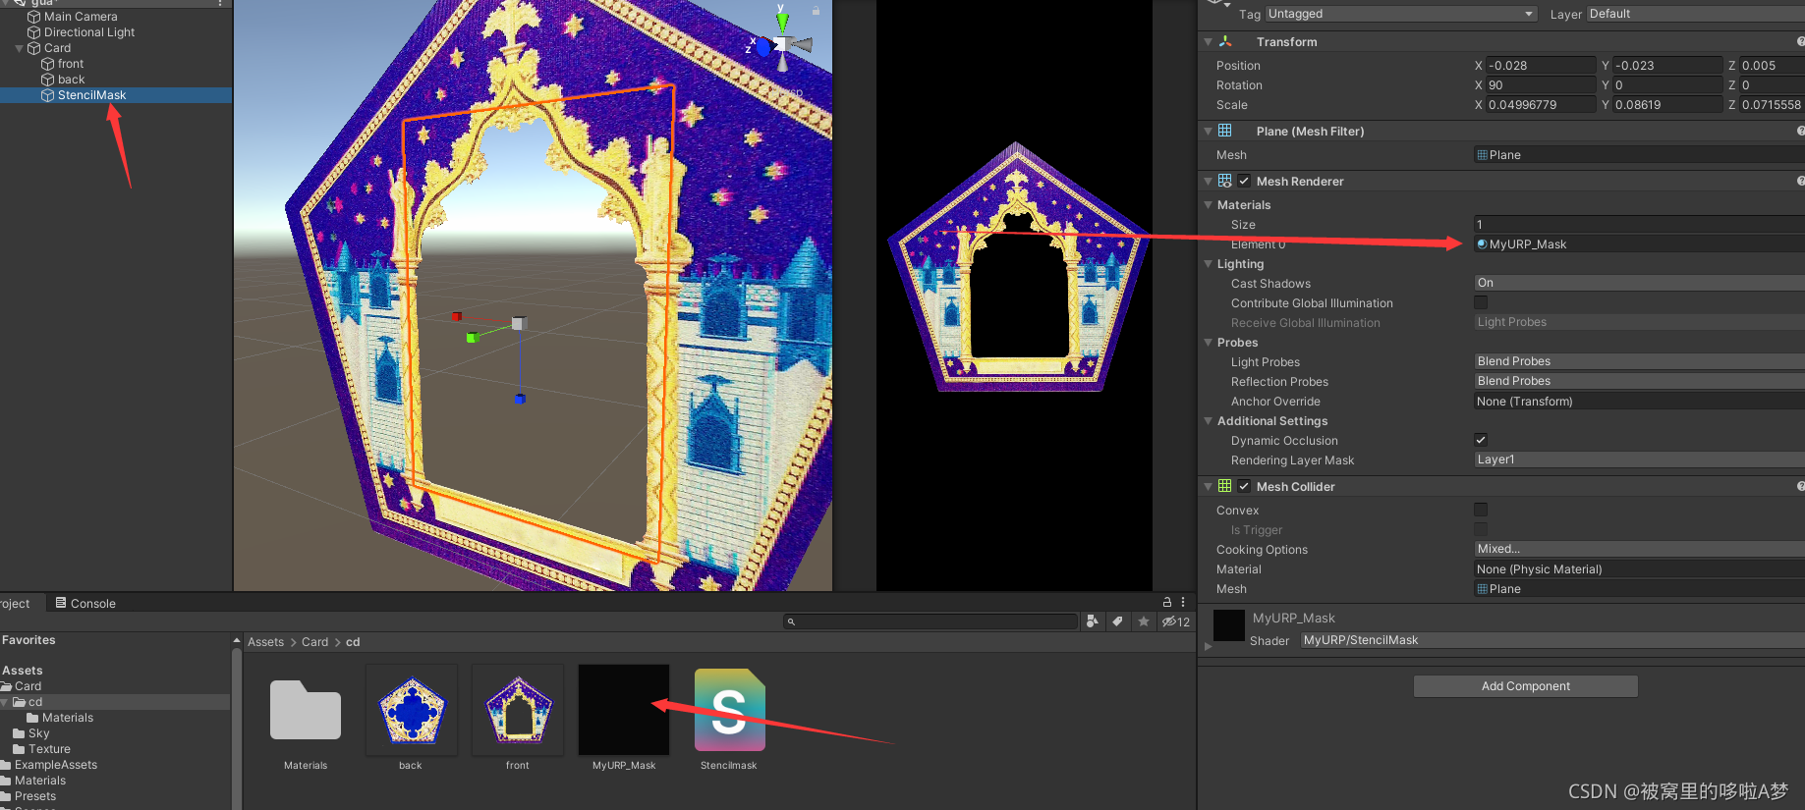Select the Card object in Hierarchy
The image size is (1805, 810).
pyautogui.click(x=57, y=48)
